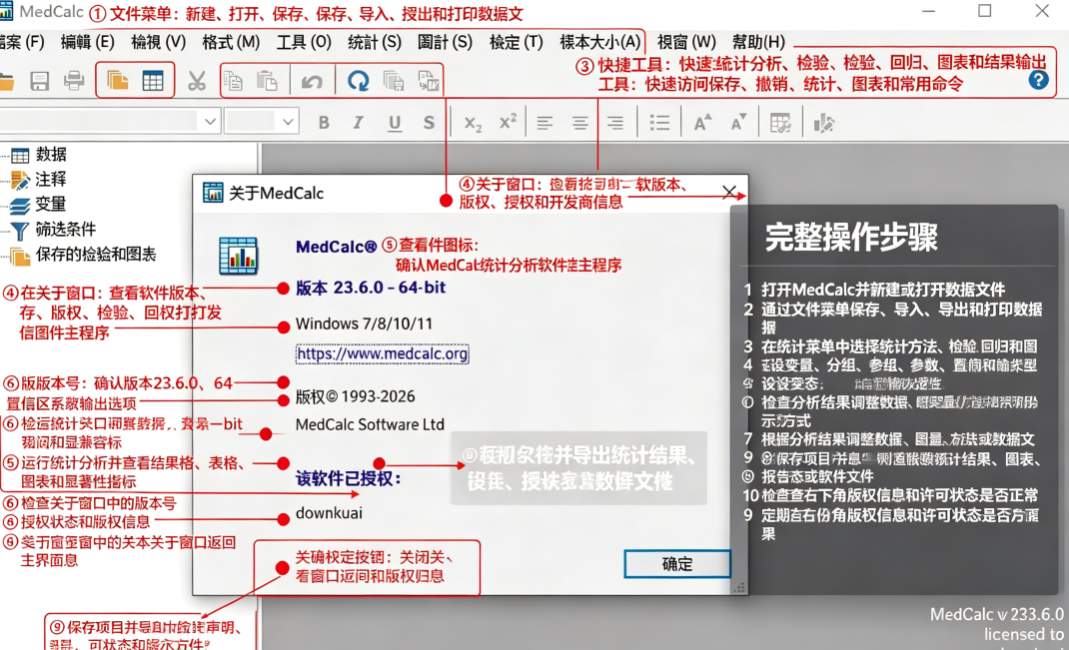Toggle Underline formatting
This screenshot has width=1069, height=650.
[x=394, y=124]
